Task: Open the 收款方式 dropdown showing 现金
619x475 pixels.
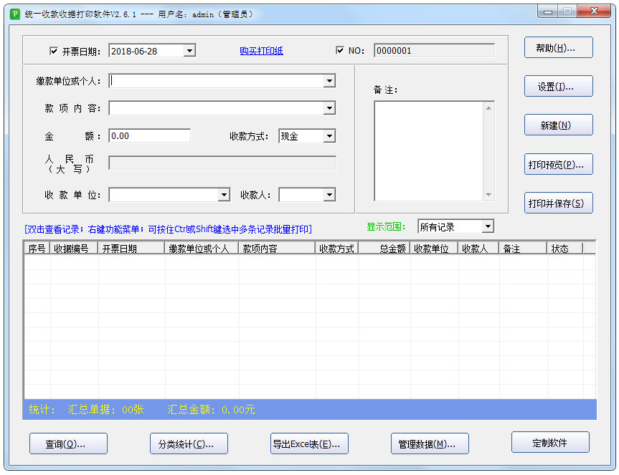Action: click(329, 136)
